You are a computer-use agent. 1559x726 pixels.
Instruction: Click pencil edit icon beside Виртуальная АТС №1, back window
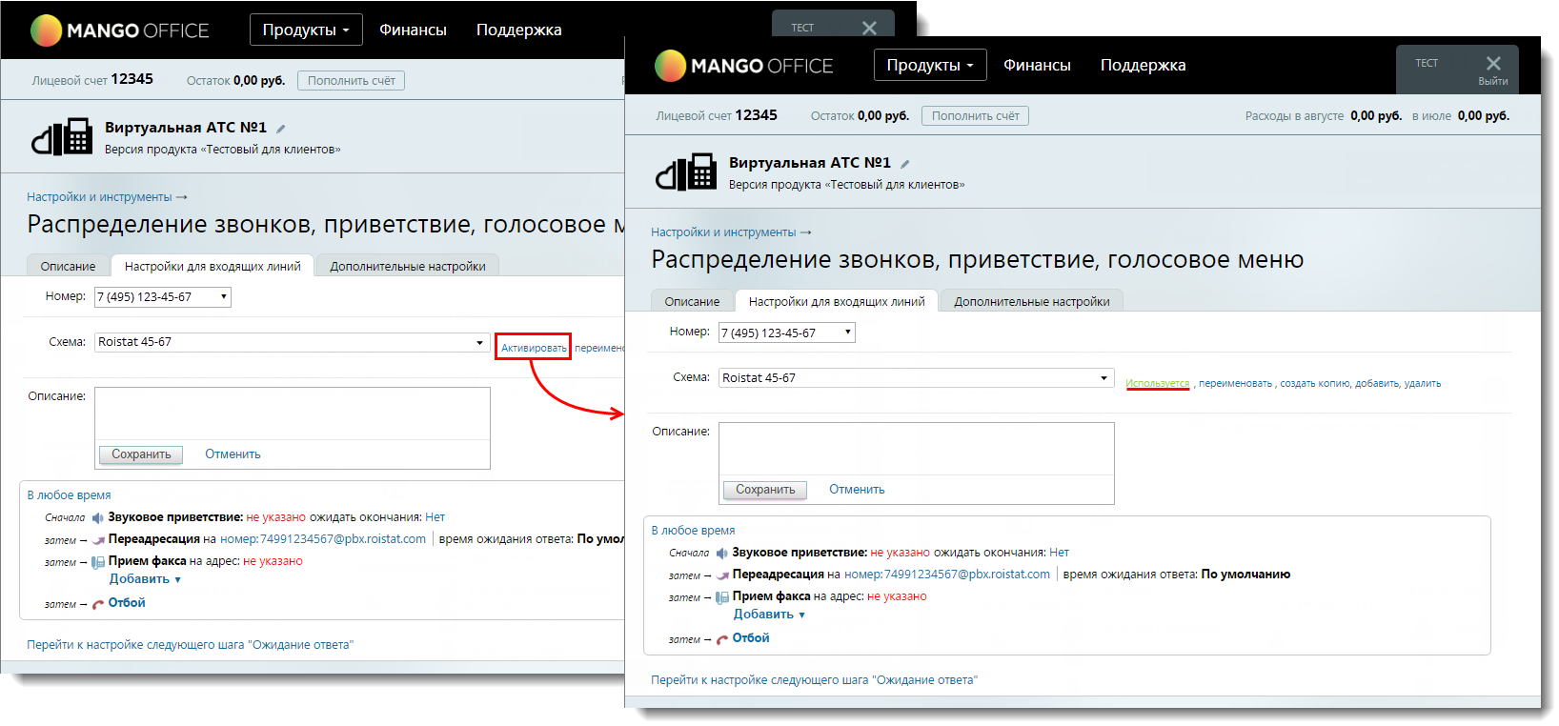[281, 129]
